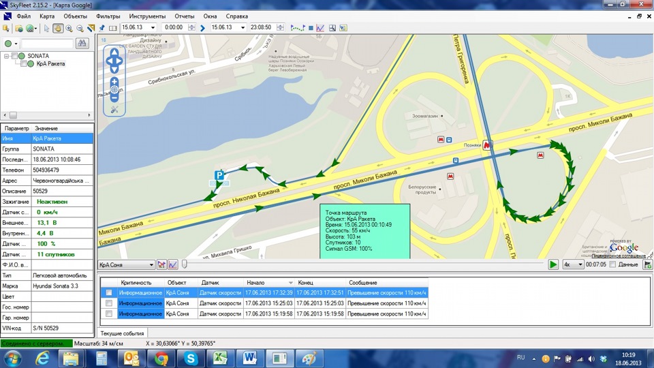Switch to the Текущие события tab
654x368 pixels.
(122, 333)
